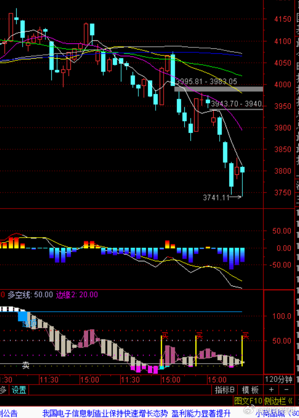Click the 4150 price axis label
The width and height of the screenshot is (299, 418).
click(x=283, y=19)
